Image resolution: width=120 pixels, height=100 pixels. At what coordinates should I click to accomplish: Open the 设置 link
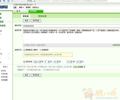(x=15, y=7)
